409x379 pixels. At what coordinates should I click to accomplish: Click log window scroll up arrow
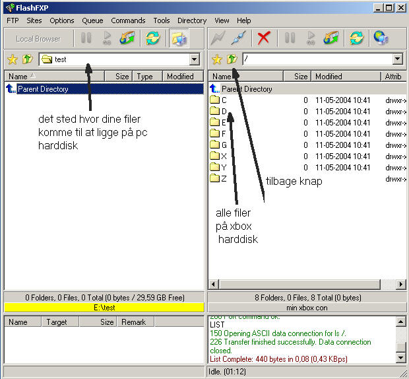(x=401, y=322)
